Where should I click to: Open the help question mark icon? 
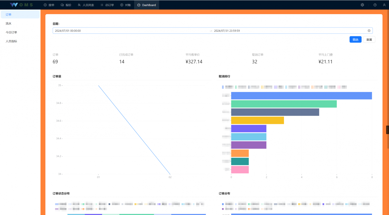point(375,5)
